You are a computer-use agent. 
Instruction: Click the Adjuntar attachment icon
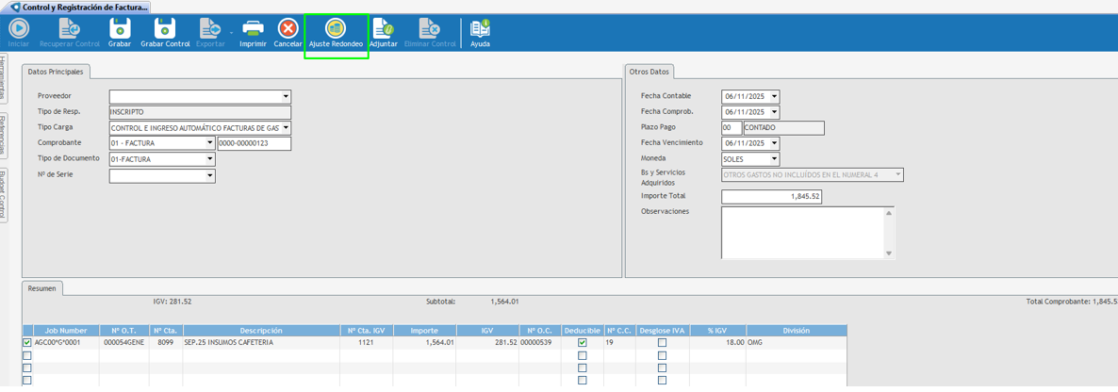[383, 30]
